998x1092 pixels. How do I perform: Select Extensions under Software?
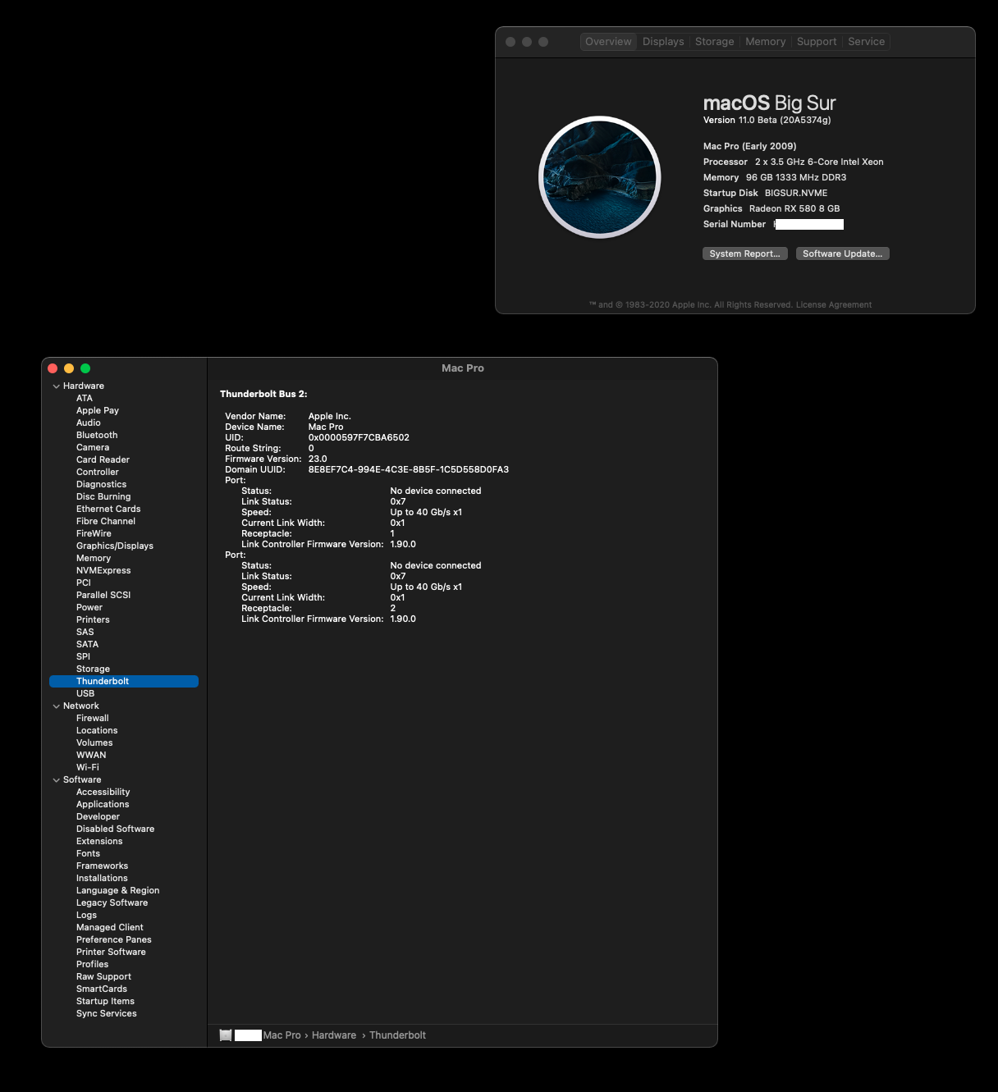pos(99,842)
